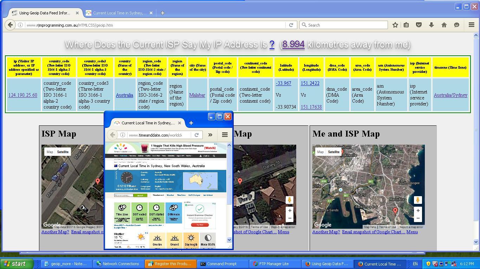The image size is (480, 269).
Task: Switch ISP Map to Map view
Action: point(50,152)
